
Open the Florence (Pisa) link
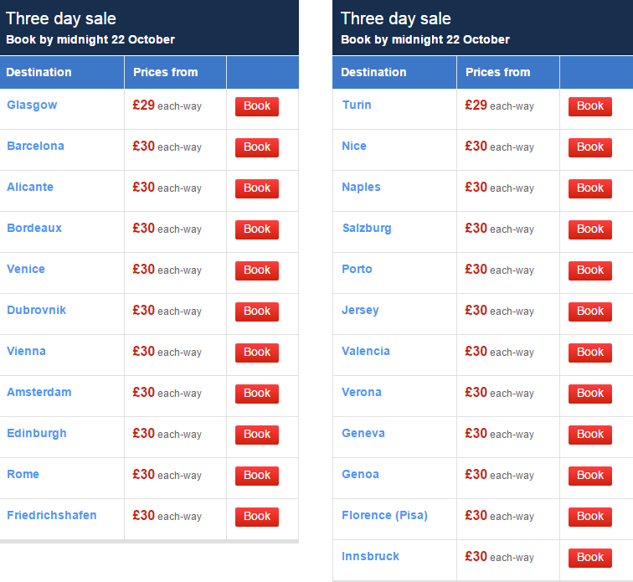pos(384,515)
